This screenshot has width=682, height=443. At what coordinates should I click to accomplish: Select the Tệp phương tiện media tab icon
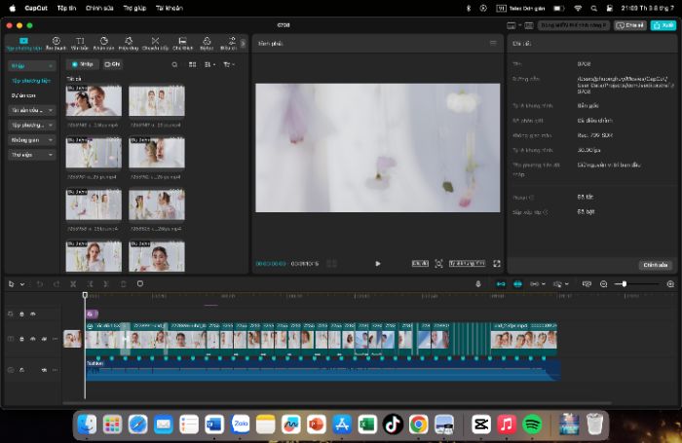(x=24, y=41)
